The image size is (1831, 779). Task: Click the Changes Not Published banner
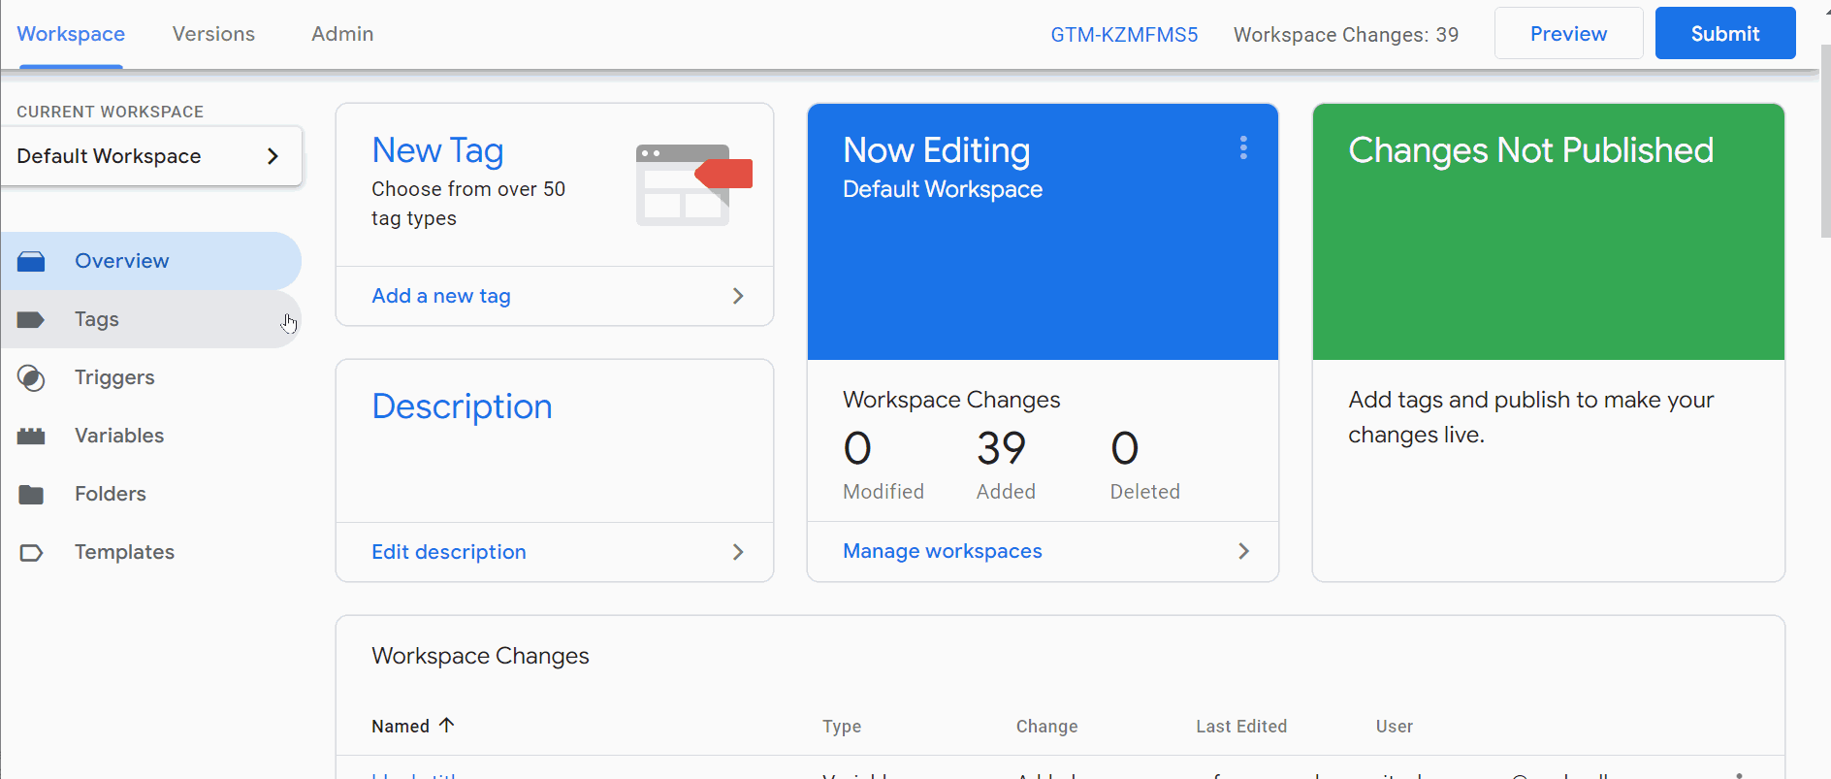[x=1549, y=232]
